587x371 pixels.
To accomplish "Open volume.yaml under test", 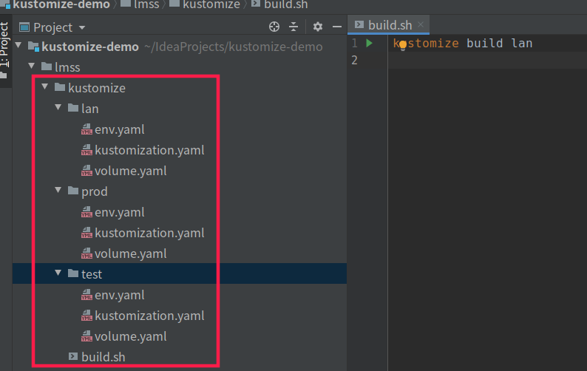I will (x=130, y=336).
